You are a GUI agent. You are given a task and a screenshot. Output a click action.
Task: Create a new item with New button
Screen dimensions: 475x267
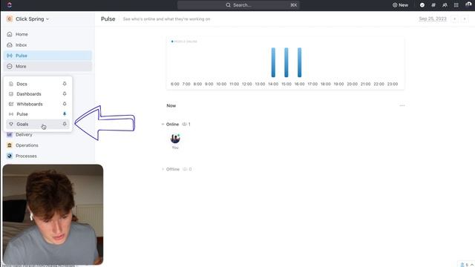tap(400, 5)
